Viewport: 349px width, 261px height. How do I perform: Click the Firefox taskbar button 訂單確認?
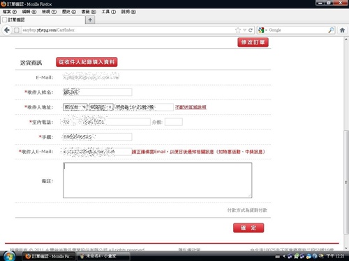click(48, 256)
